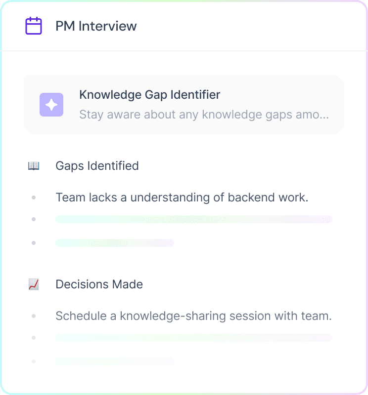Click the gradient progress bar under Gaps Identified
This screenshot has width=368, height=395.
[194, 219]
